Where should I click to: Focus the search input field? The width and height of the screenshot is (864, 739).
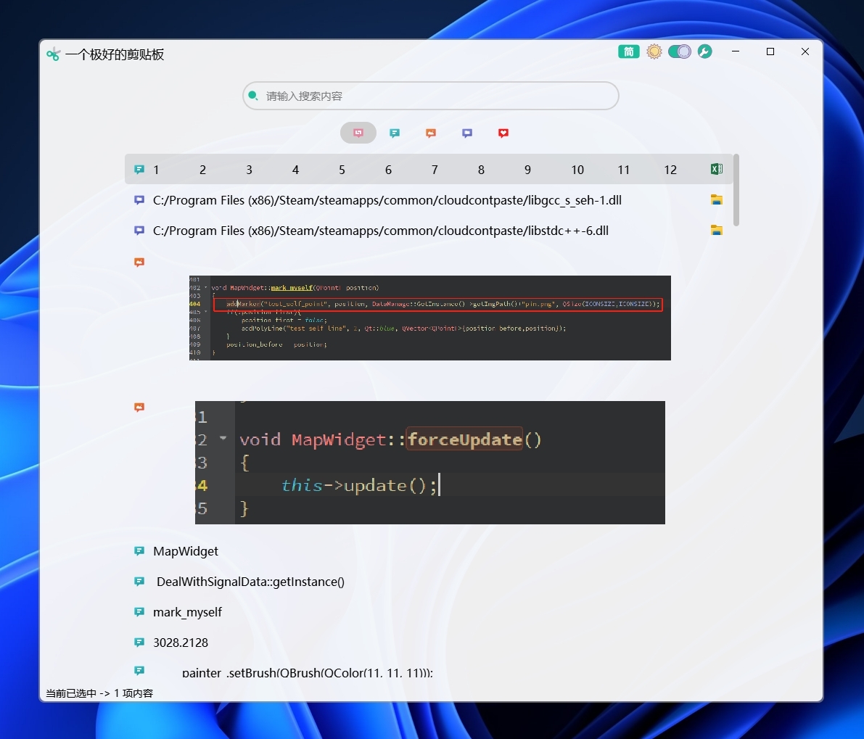point(431,96)
